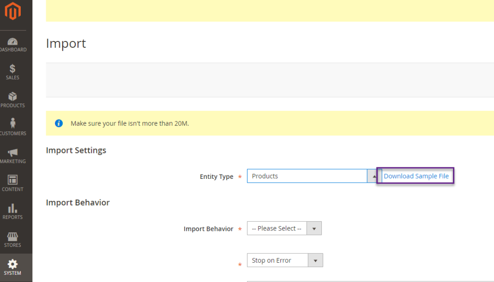Click the 'Entity Type' field label

[x=216, y=177]
